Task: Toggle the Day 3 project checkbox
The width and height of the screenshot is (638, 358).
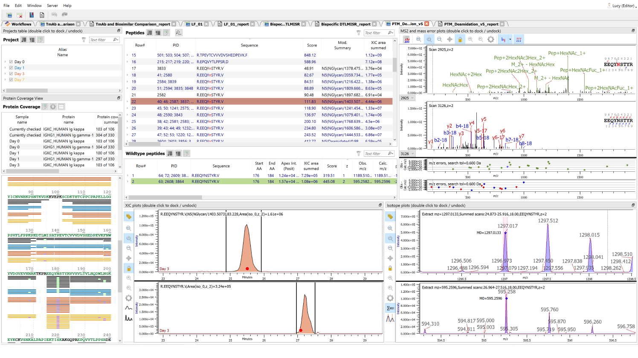Action: (x=11, y=74)
